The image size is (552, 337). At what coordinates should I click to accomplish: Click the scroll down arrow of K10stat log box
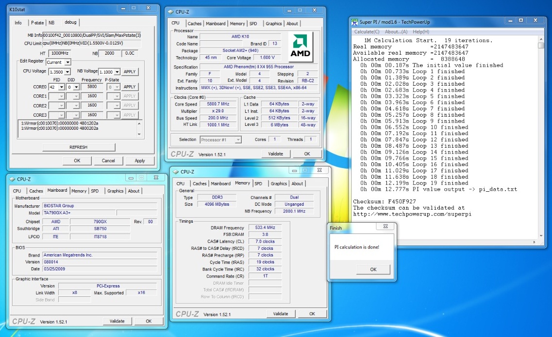pos(139,134)
